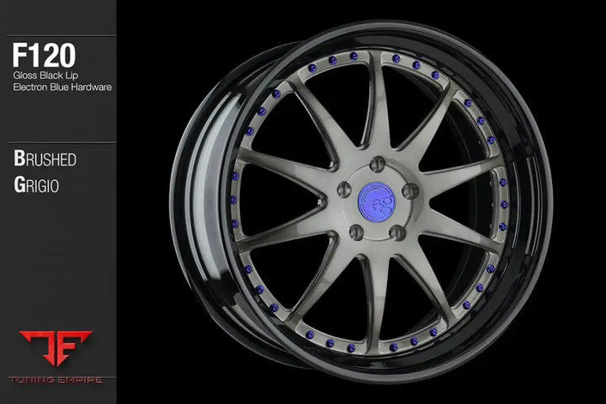This screenshot has height=404, width=606.
Task: Select the Brushed finish label
Action: click(x=45, y=159)
